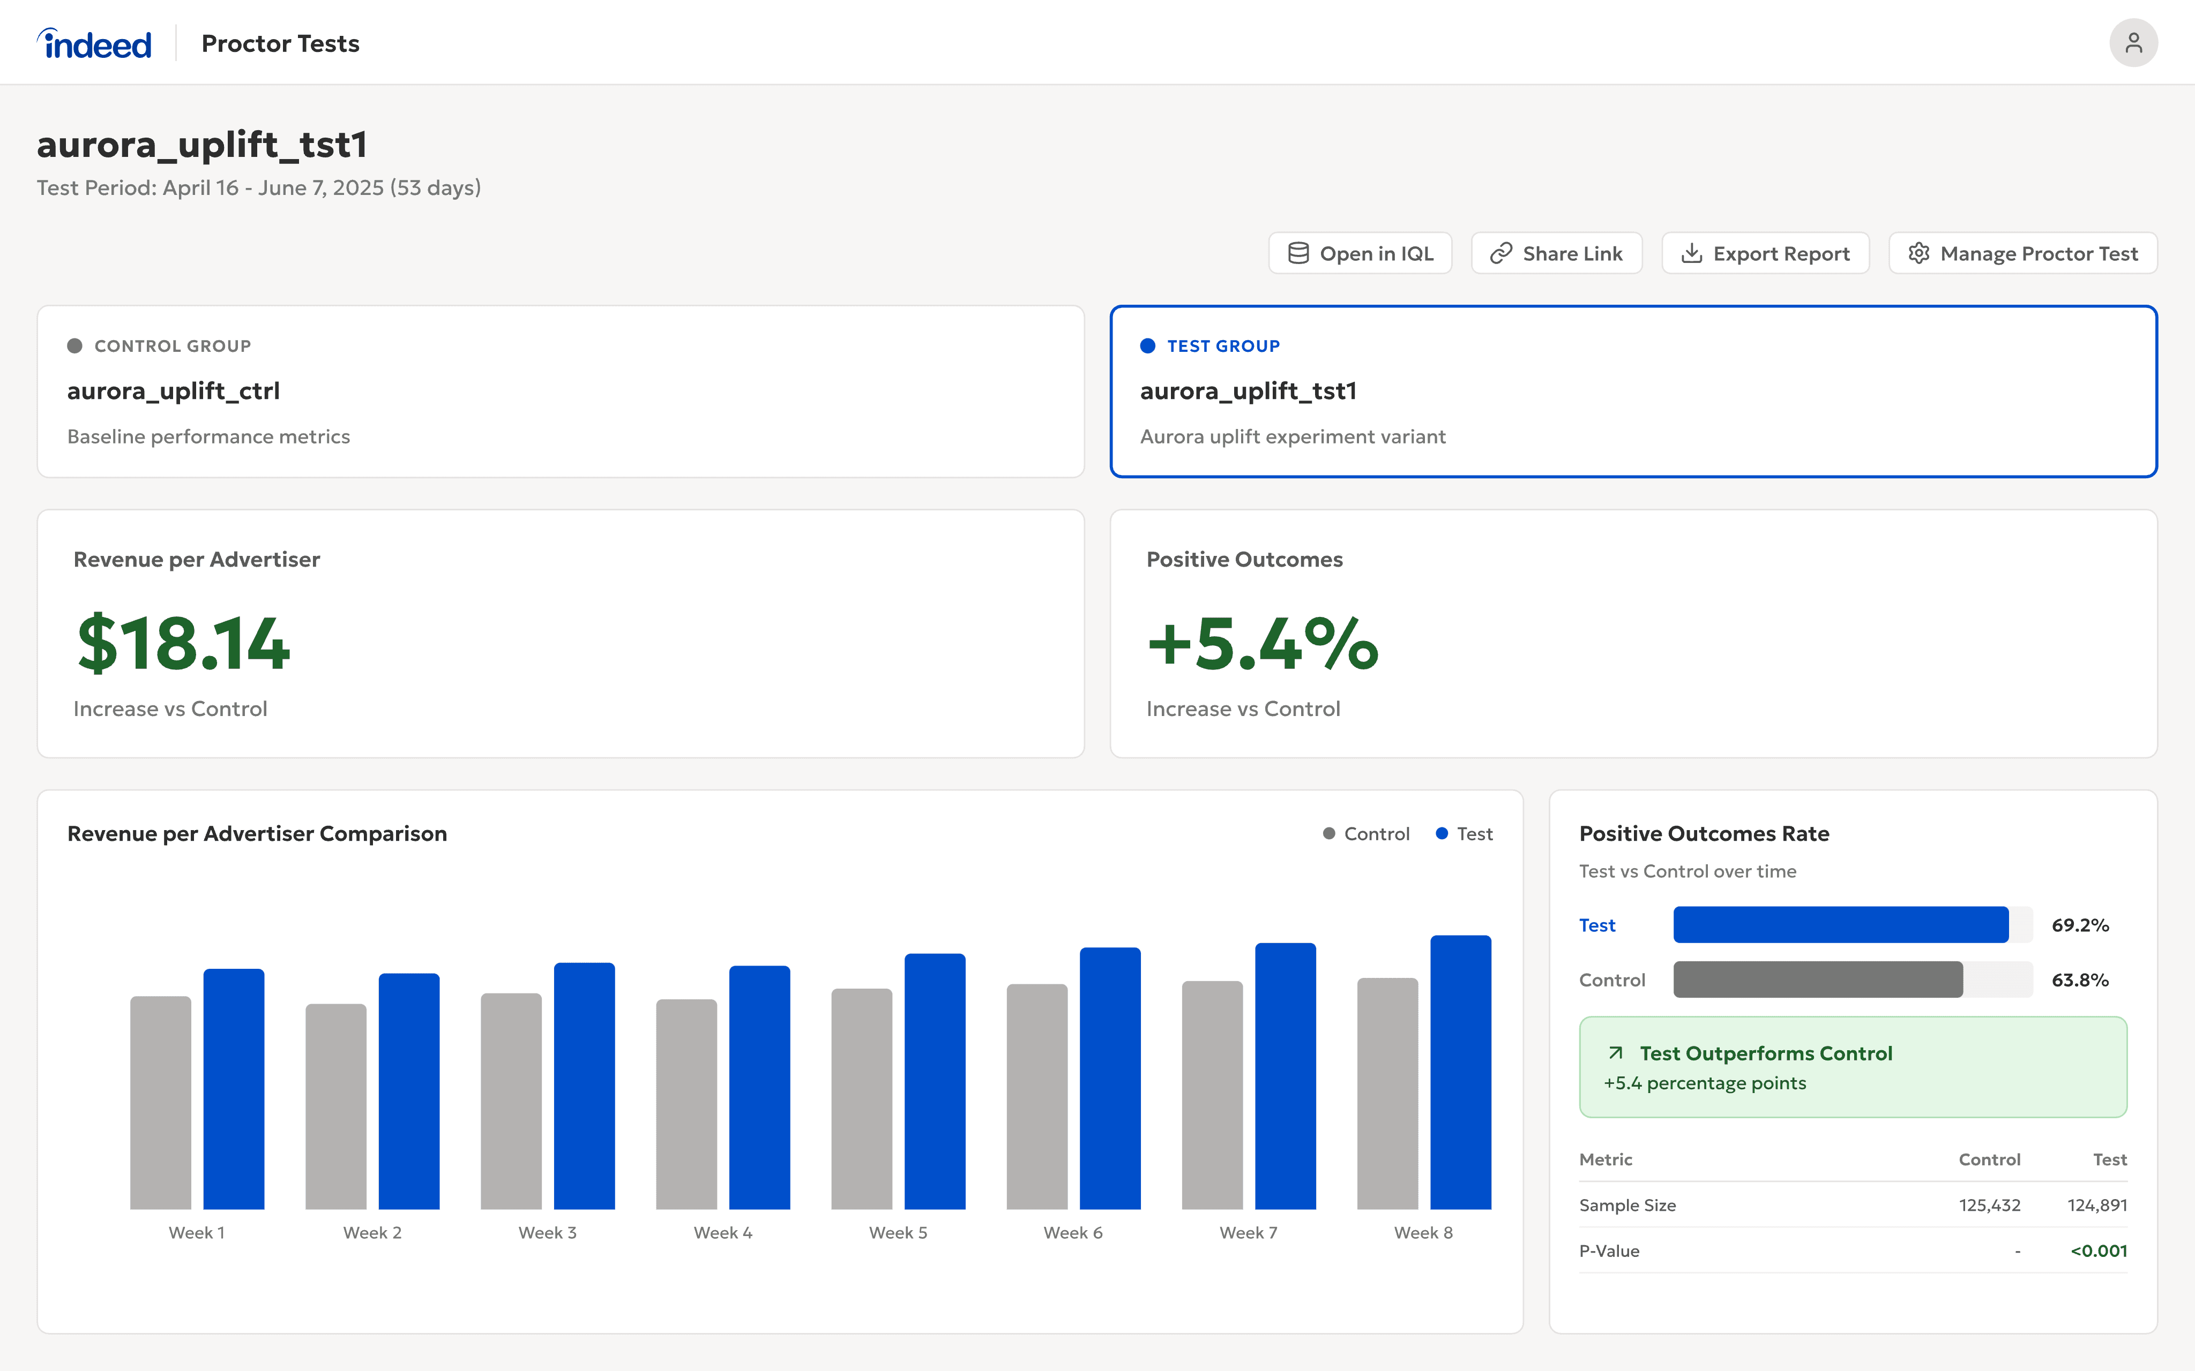Toggle the Test series in chart legend

point(1464,833)
